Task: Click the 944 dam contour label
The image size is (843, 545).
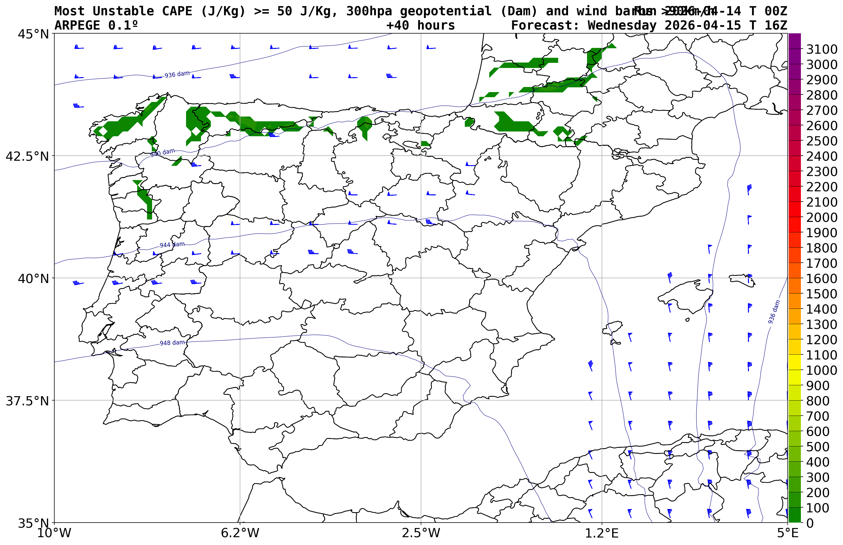Action: click(172, 245)
